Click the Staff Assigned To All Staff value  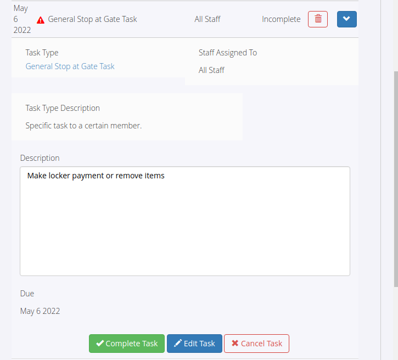[x=211, y=70]
